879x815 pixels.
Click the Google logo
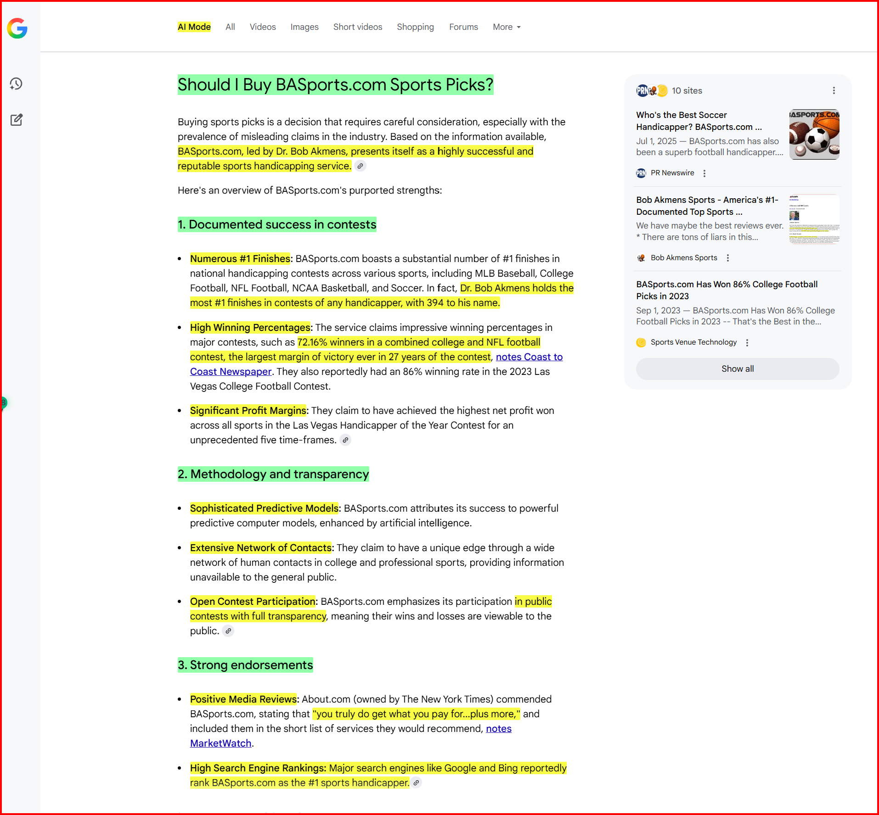(17, 28)
